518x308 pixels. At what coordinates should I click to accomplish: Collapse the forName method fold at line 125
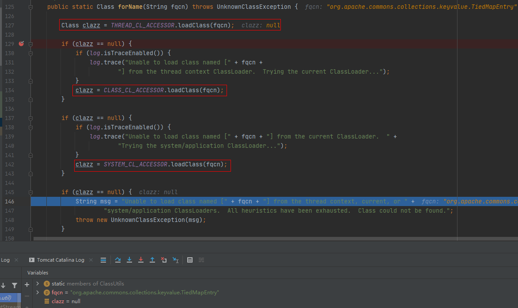tap(30, 7)
